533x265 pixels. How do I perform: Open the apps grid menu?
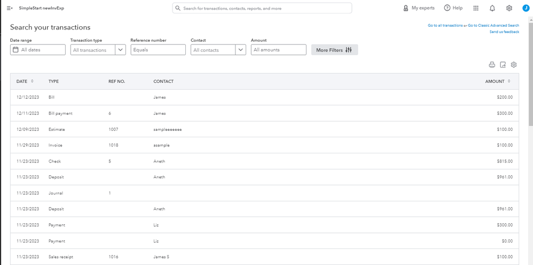pos(476,8)
